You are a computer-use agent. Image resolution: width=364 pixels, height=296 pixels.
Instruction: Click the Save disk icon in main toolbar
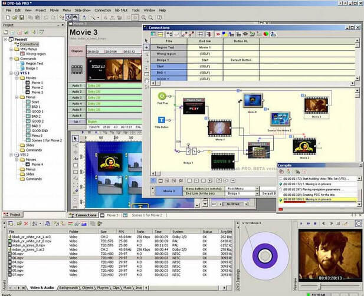22,18
